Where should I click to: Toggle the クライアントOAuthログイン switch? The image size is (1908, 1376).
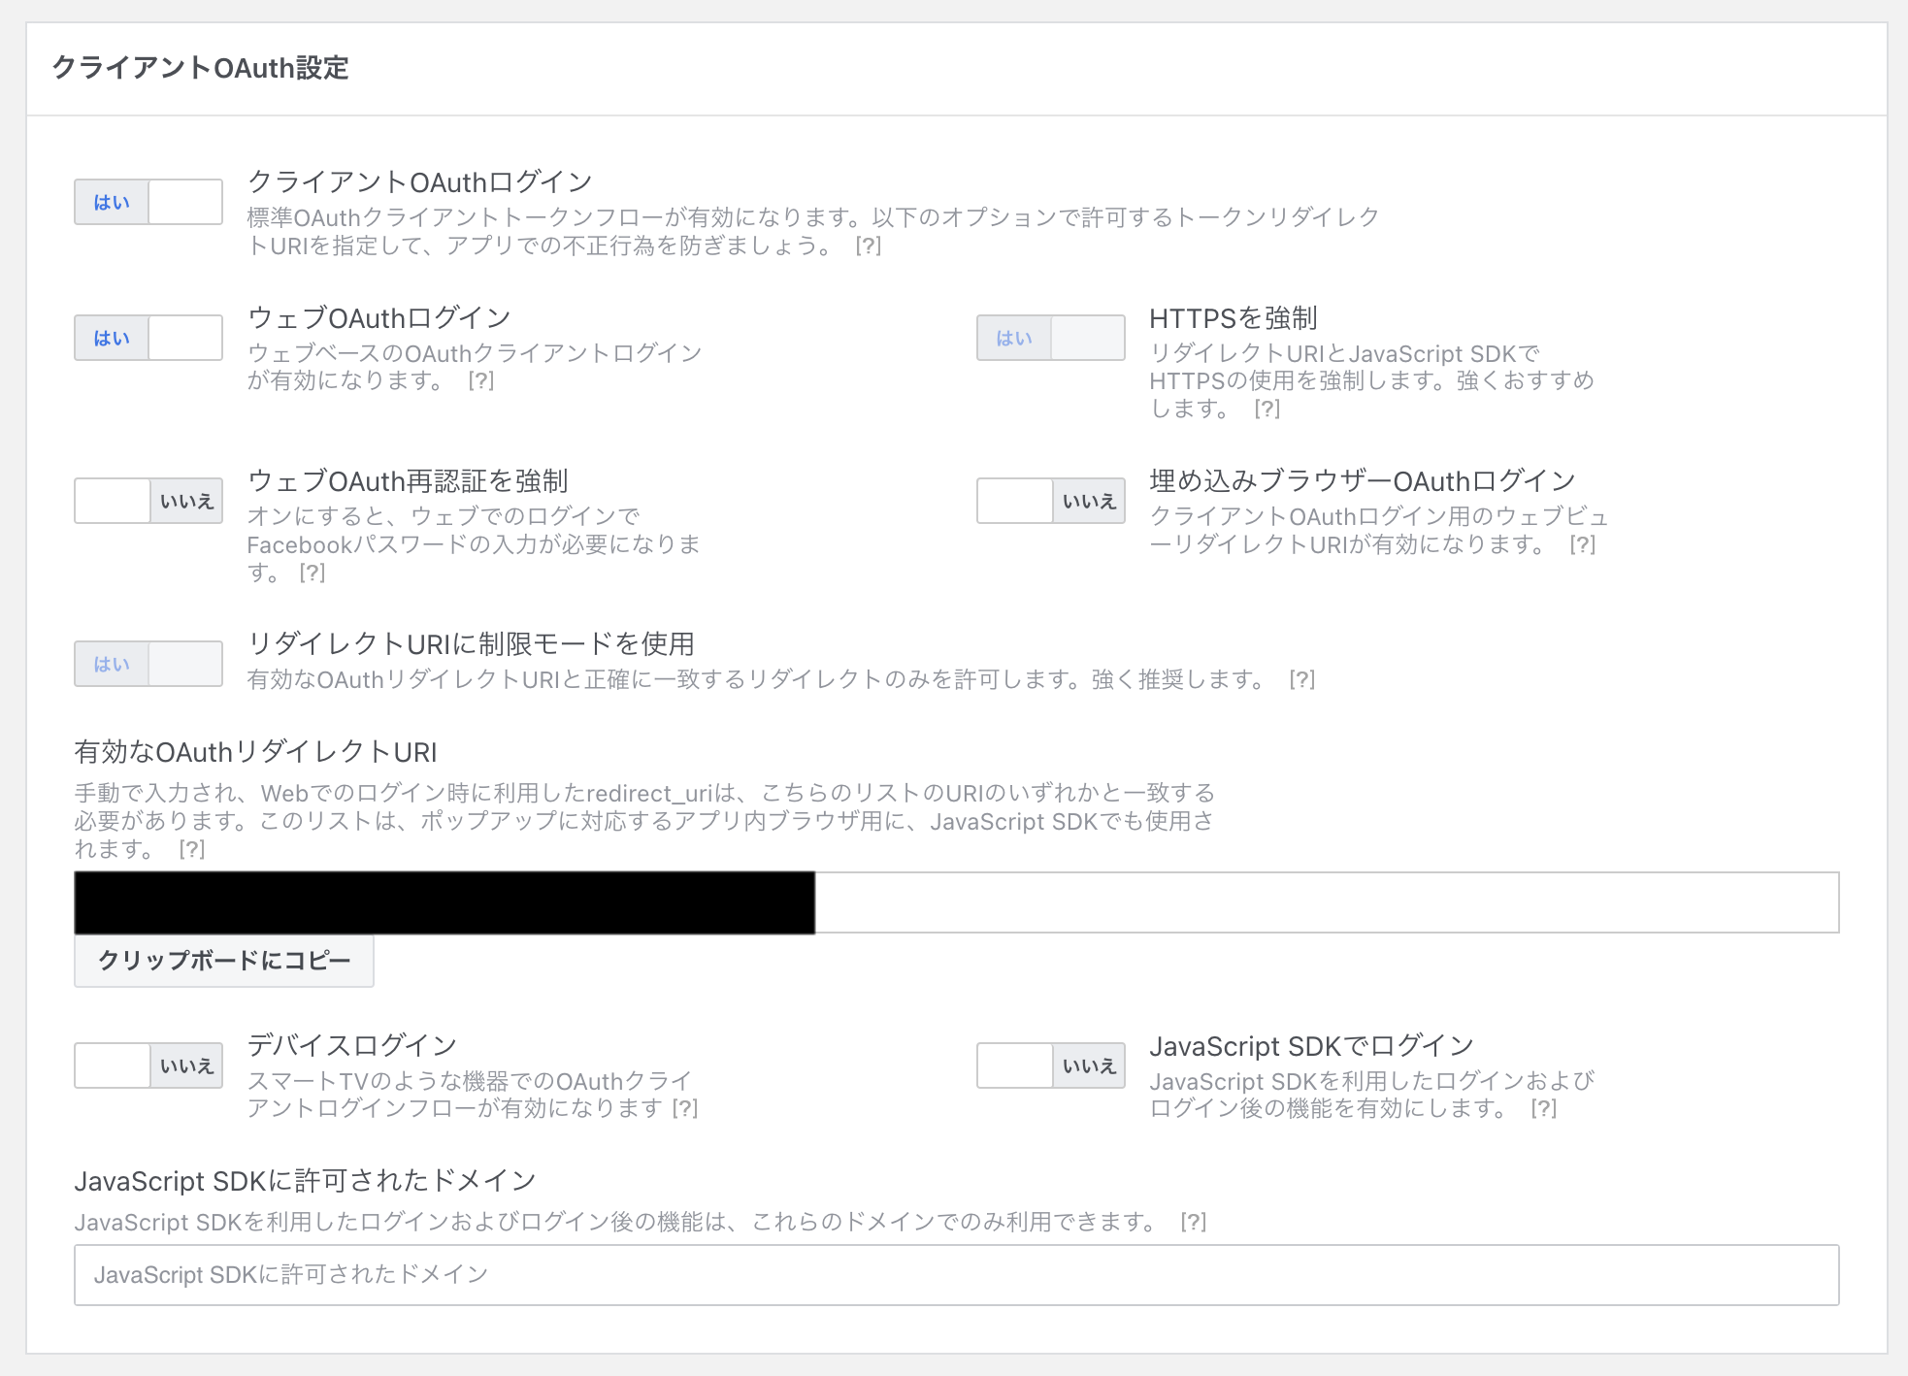(148, 202)
